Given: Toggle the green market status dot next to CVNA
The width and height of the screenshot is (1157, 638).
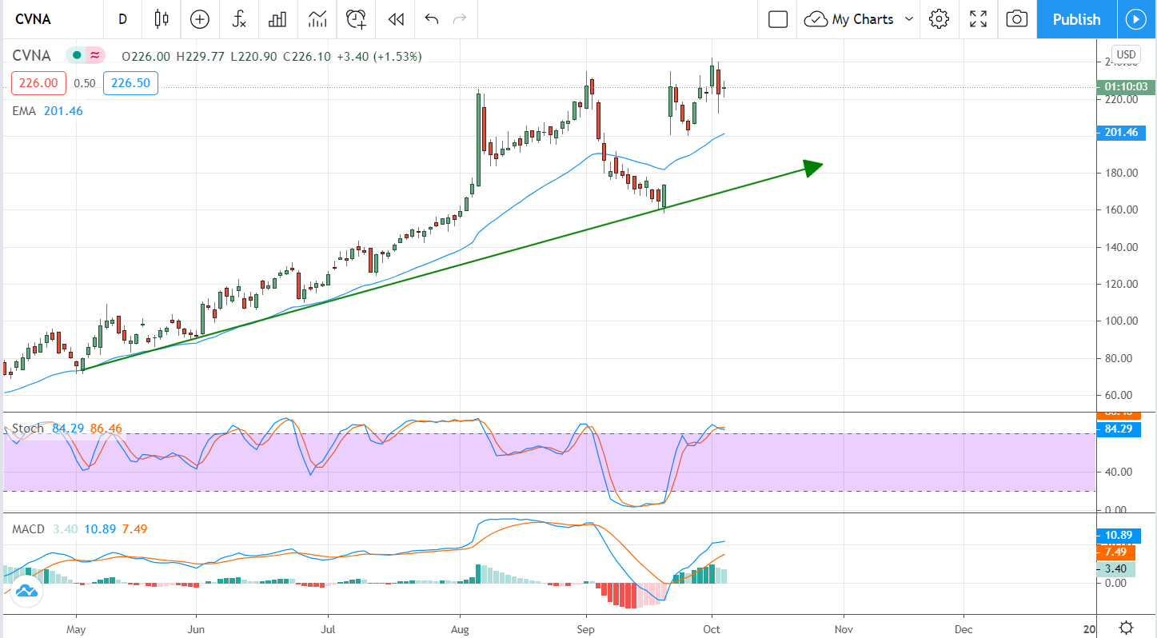Looking at the screenshot, I should (77, 55).
